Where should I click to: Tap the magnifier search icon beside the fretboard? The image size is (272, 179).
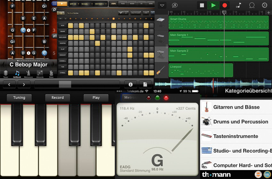pyautogui.click(x=54, y=10)
